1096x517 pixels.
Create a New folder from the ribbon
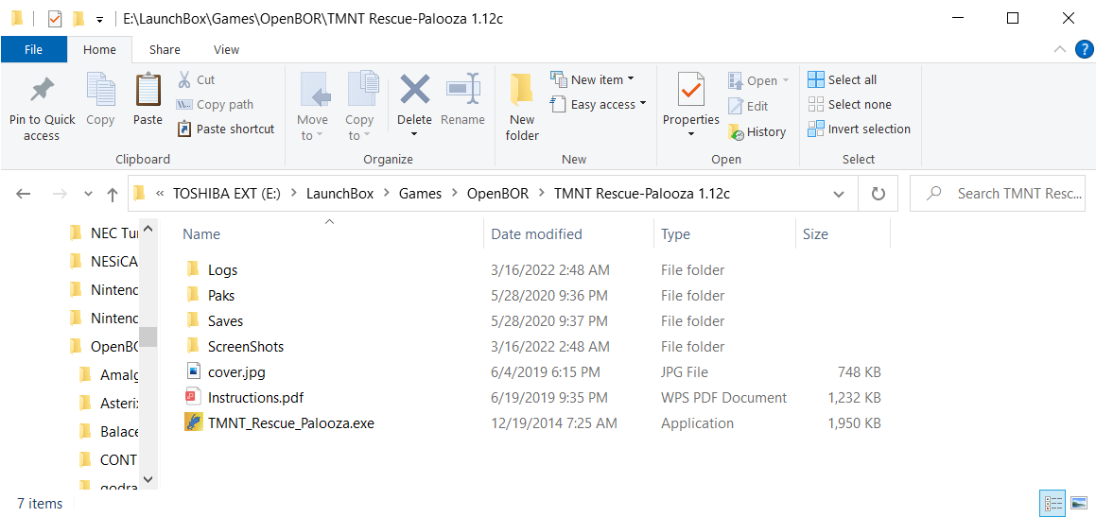pyautogui.click(x=522, y=108)
